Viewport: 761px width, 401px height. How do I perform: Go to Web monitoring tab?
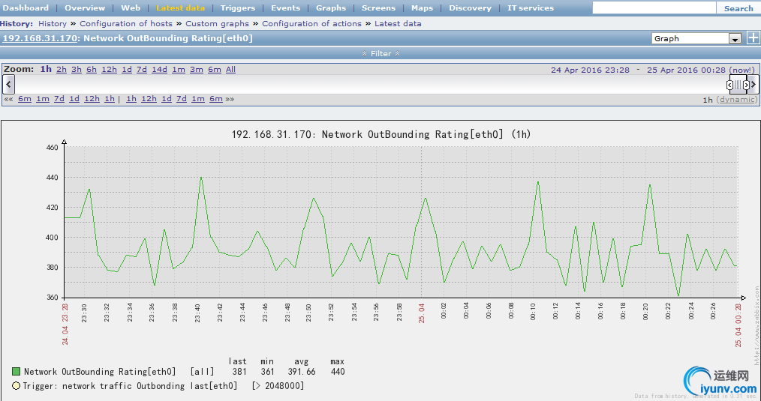tap(131, 7)
